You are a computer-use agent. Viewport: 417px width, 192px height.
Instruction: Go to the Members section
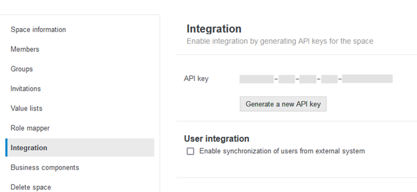pos(25,49)
